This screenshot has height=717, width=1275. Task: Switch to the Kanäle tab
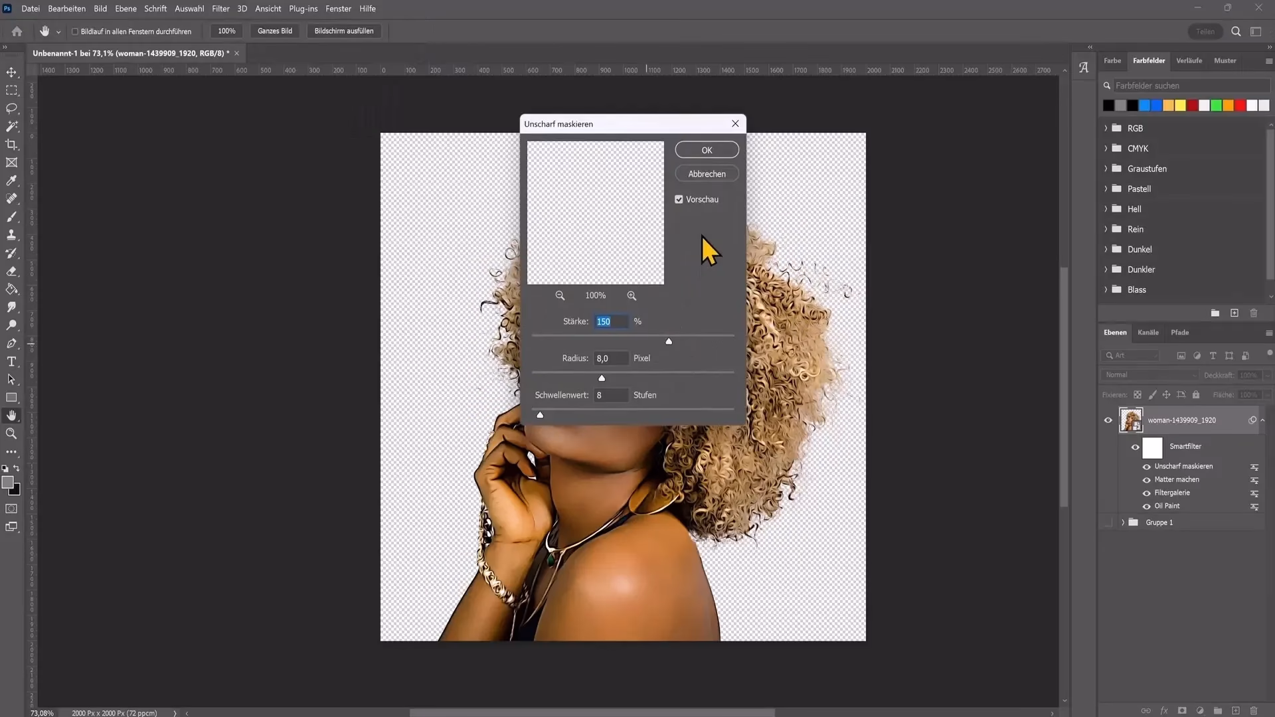[1148, 332]
